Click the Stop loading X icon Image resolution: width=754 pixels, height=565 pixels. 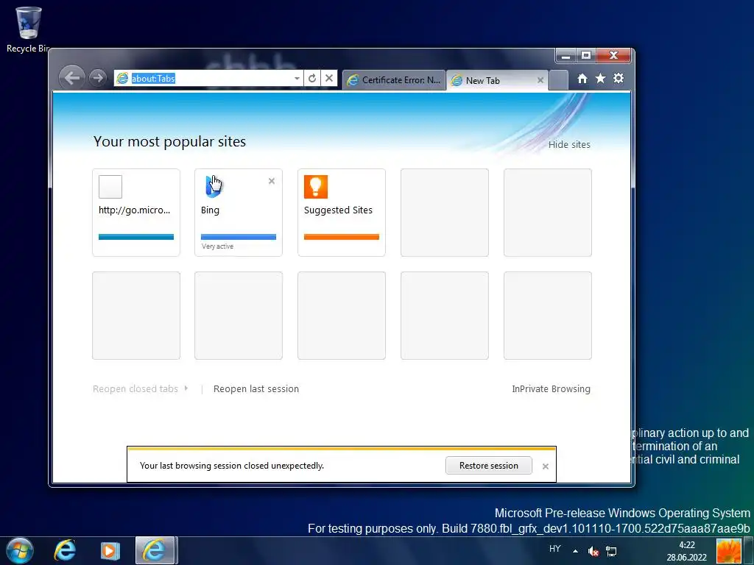pos(329,78)
